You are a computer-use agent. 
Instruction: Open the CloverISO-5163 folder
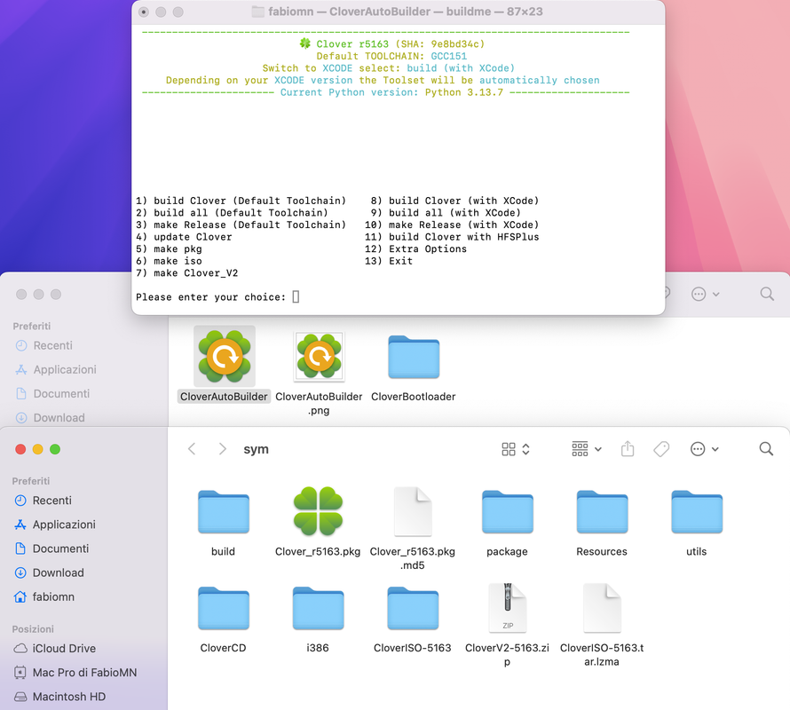point(413,608)
